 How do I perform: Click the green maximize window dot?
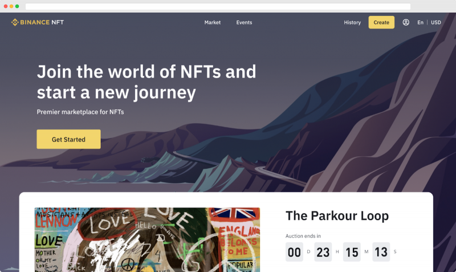pyautogui.click(x=17, y=6)
